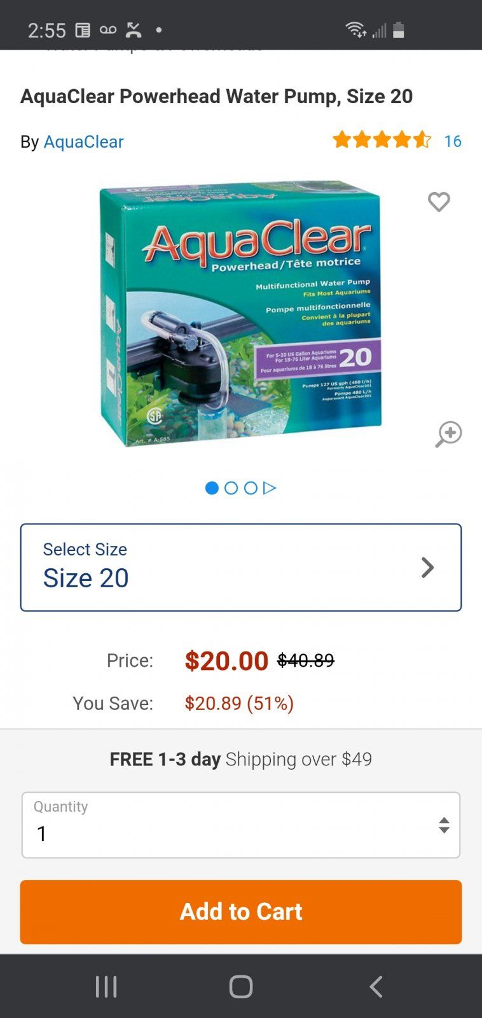Select the second image indicator dot
The height and width of the screenshot is (1018, 482).
(x=231, y=488)
